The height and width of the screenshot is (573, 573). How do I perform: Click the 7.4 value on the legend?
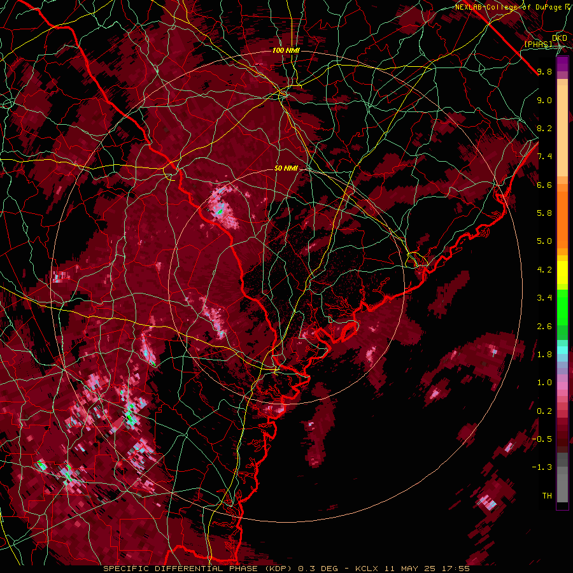coord(544,157)
